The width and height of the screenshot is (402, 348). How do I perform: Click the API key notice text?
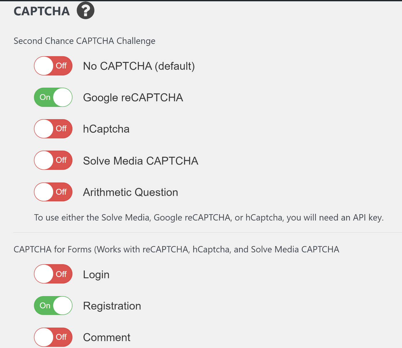pyautogui.click(x=209, y=217)
